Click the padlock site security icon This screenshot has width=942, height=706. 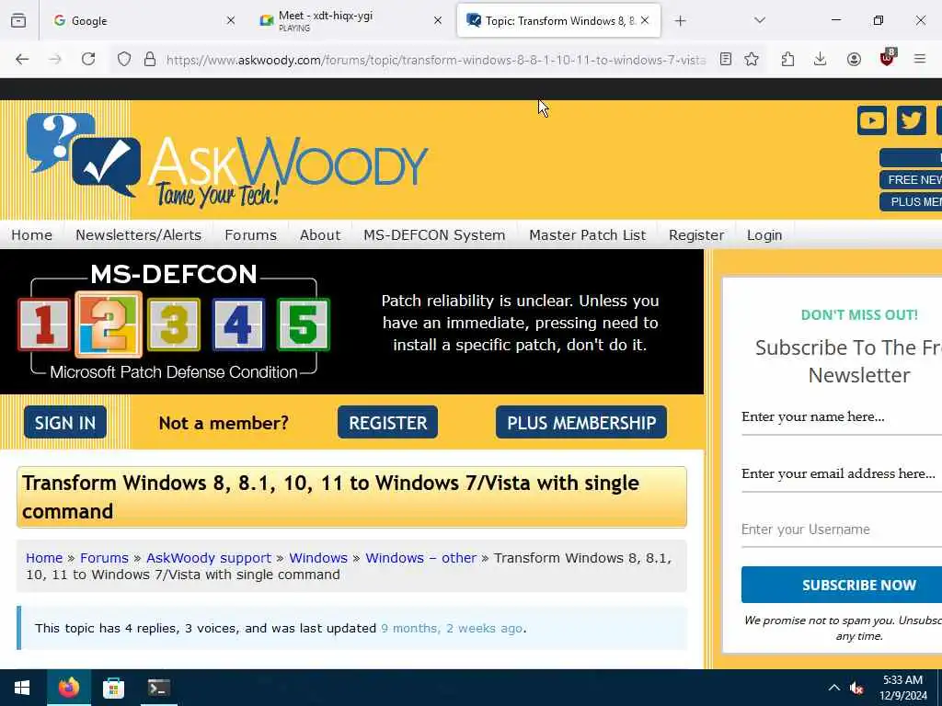point(150,59)
